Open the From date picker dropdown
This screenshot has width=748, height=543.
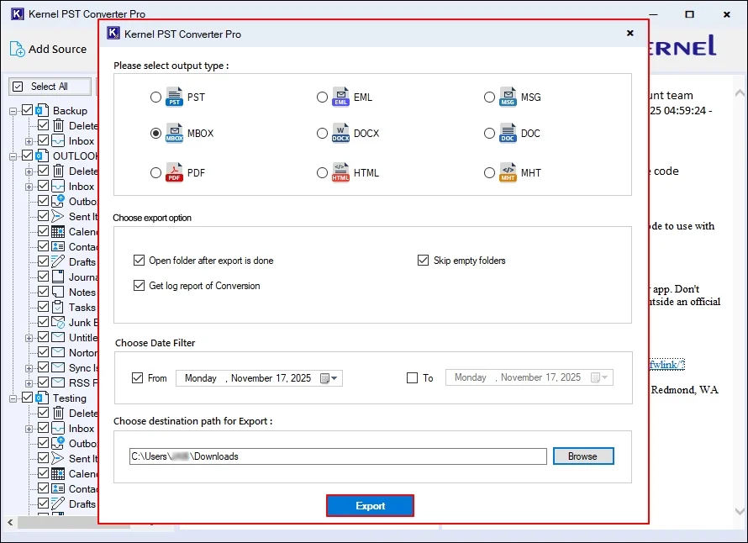(x=335, y=378)
